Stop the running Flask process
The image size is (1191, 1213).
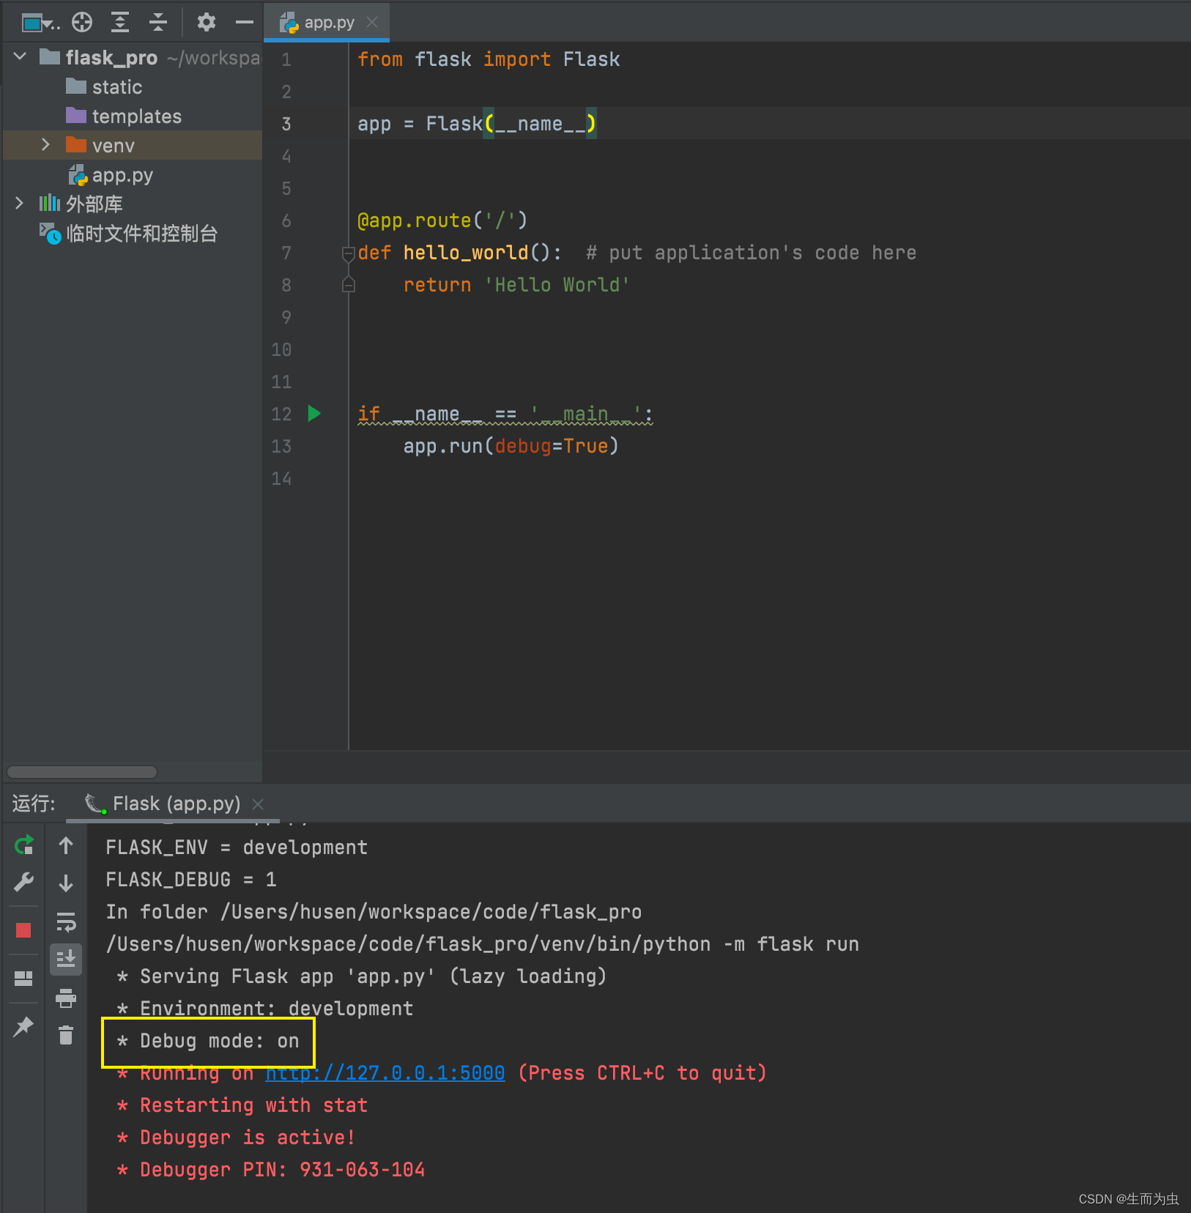[23, 930]
